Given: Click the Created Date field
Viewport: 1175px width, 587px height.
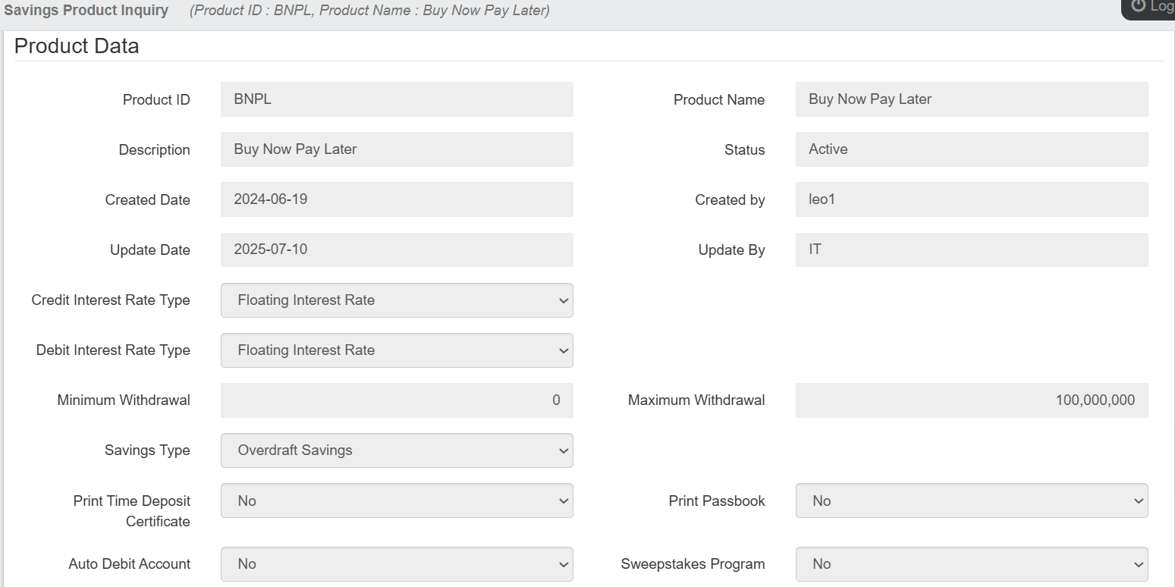Looking at the screenshot, I should point(397,199).
